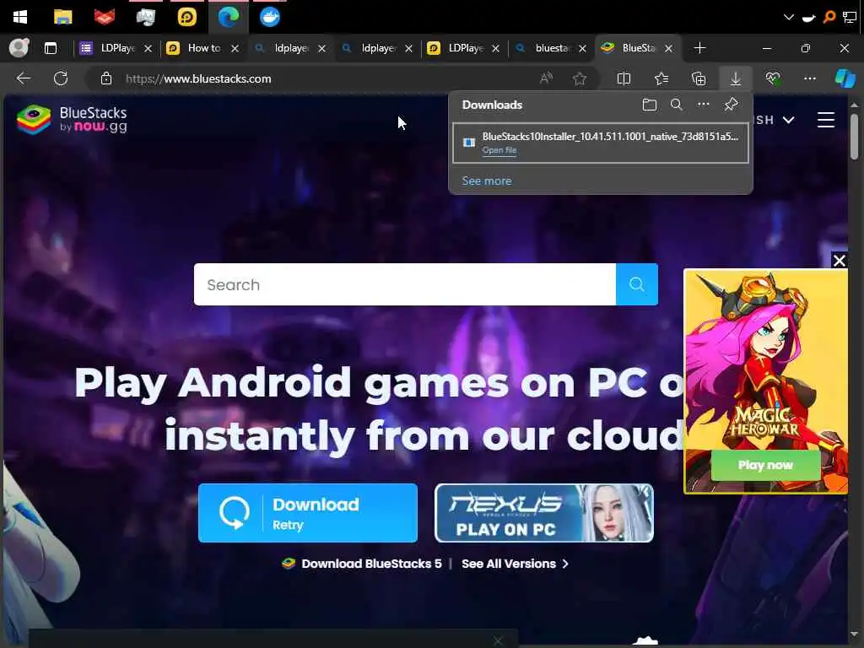This screenshot has height=648, width=864.
Task: Open a new browser tab
Action: pyautogui.click(x=699, y=48)
